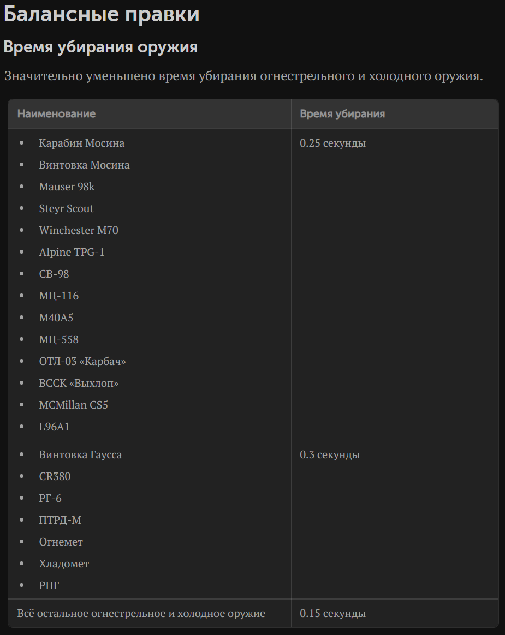
Task: Select the Время убирания column header
Action: click(x=342, y=114)
